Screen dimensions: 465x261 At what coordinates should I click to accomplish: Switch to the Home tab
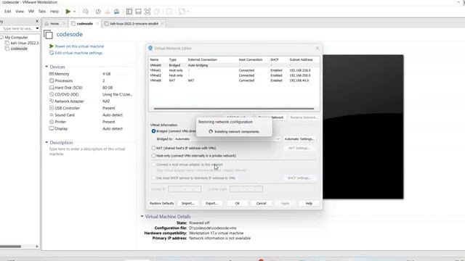click(54, 23)
